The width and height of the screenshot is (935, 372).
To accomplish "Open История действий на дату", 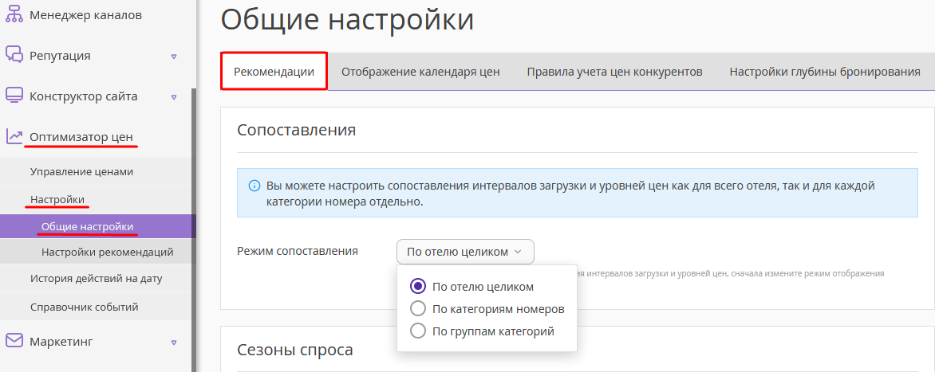I will (96, 278).
